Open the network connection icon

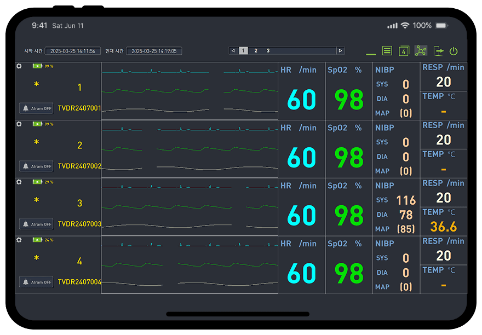pos(421,51)
